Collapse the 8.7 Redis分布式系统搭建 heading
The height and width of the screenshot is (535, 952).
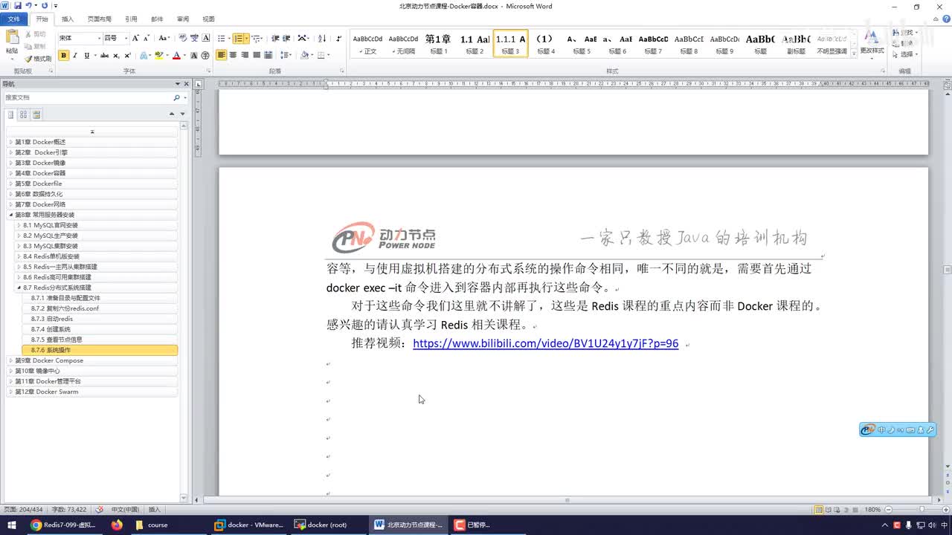pos(19,288)
